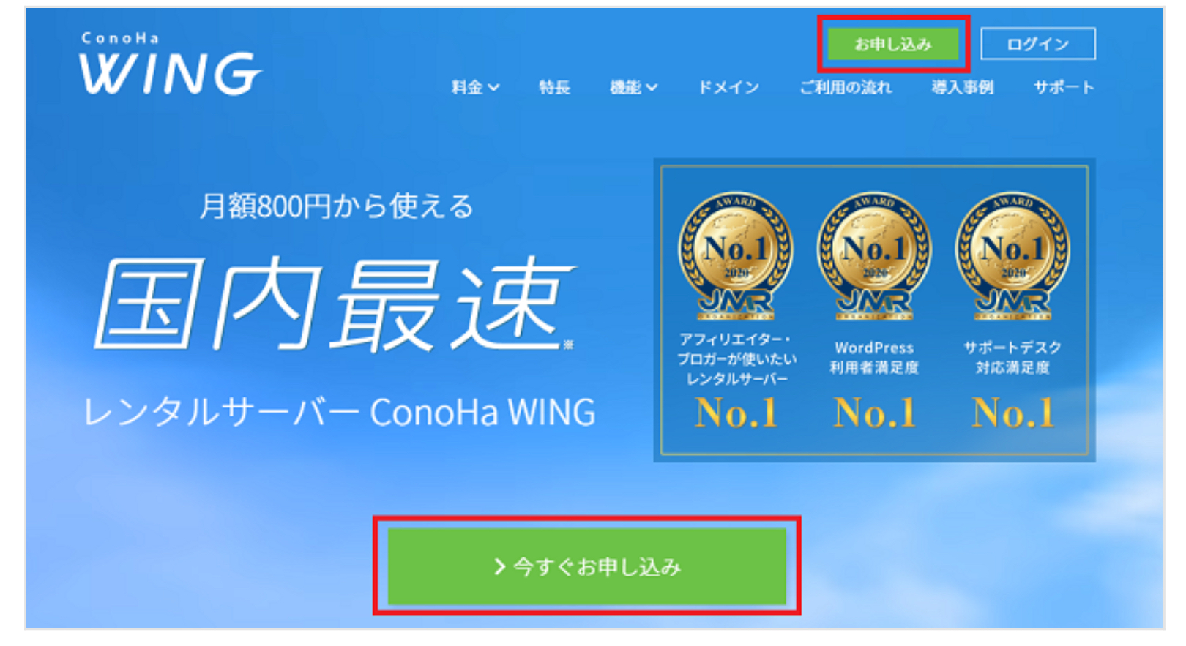Expand the 料金 dropdown menu
The width and height of the screenshot is (1186, 646).
[475, 87]
